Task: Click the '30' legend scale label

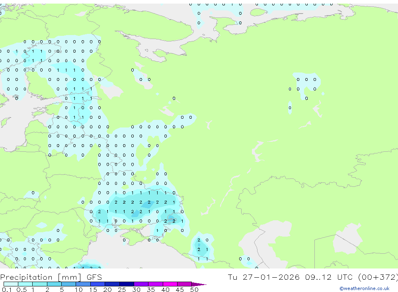Action: 136,290
